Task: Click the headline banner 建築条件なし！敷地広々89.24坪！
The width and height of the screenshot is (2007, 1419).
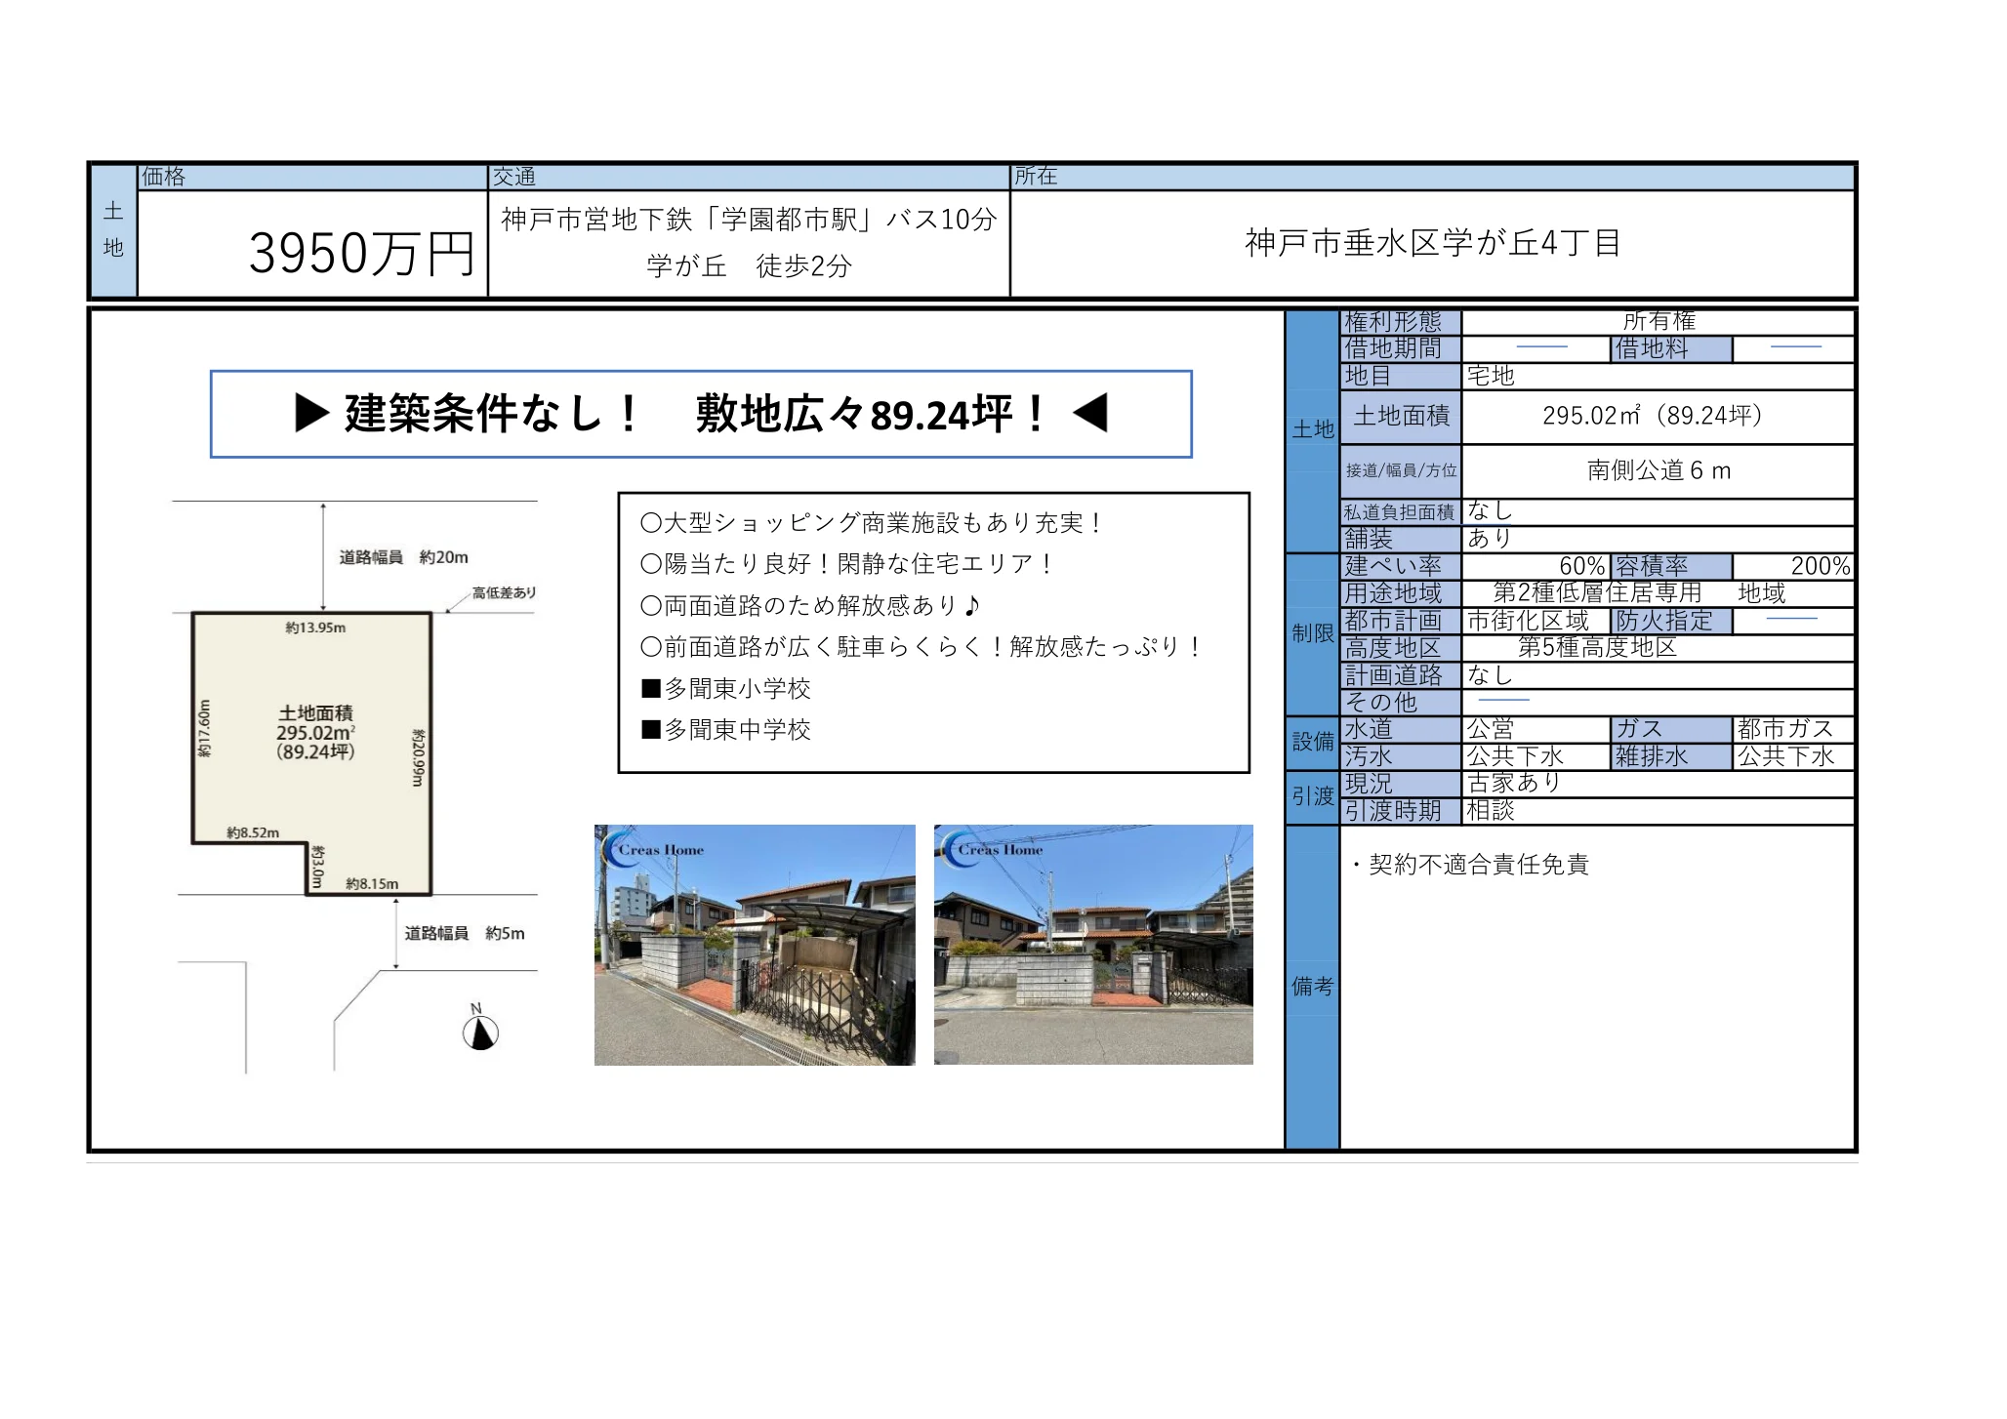Action: click(x=701, y=414)
